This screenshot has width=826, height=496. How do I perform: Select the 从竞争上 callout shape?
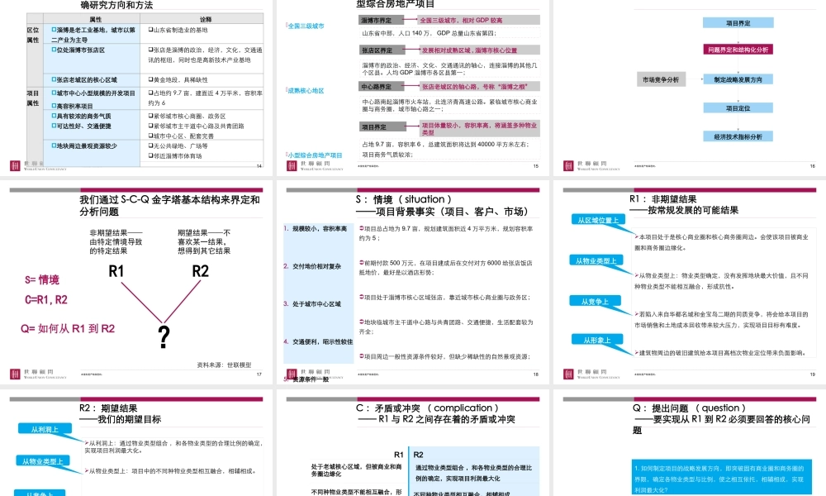tap(596, 301)
